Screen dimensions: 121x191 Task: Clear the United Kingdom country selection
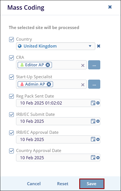(x=99, y=46)
